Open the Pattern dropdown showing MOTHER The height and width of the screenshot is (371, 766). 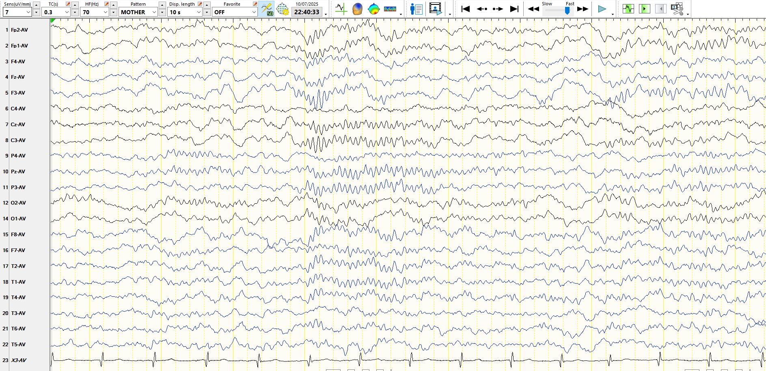154,12
